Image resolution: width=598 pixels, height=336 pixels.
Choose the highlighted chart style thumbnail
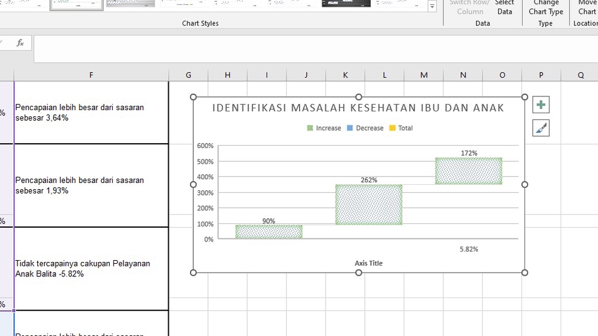(x=77, y=4)
